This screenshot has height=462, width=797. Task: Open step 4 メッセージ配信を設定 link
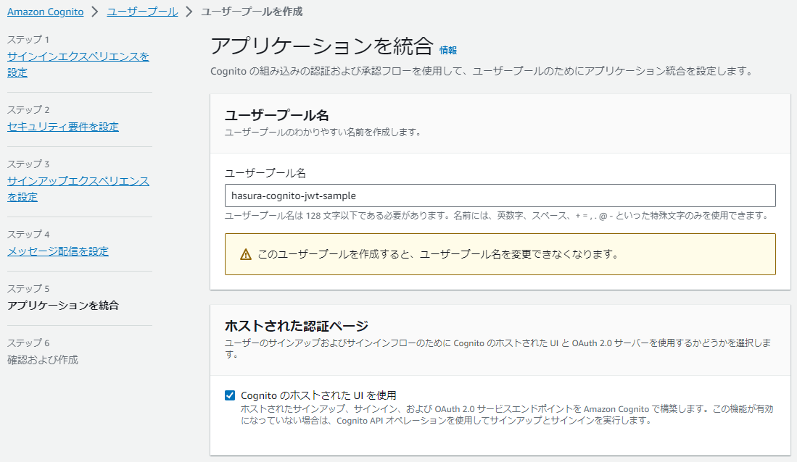pyautogui.click(x=58, y=251)
